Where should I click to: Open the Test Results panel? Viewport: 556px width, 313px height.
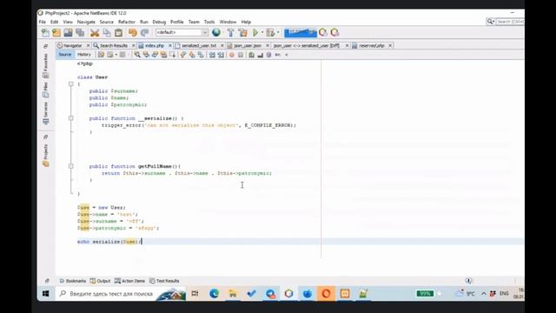[x=164, y=281]
